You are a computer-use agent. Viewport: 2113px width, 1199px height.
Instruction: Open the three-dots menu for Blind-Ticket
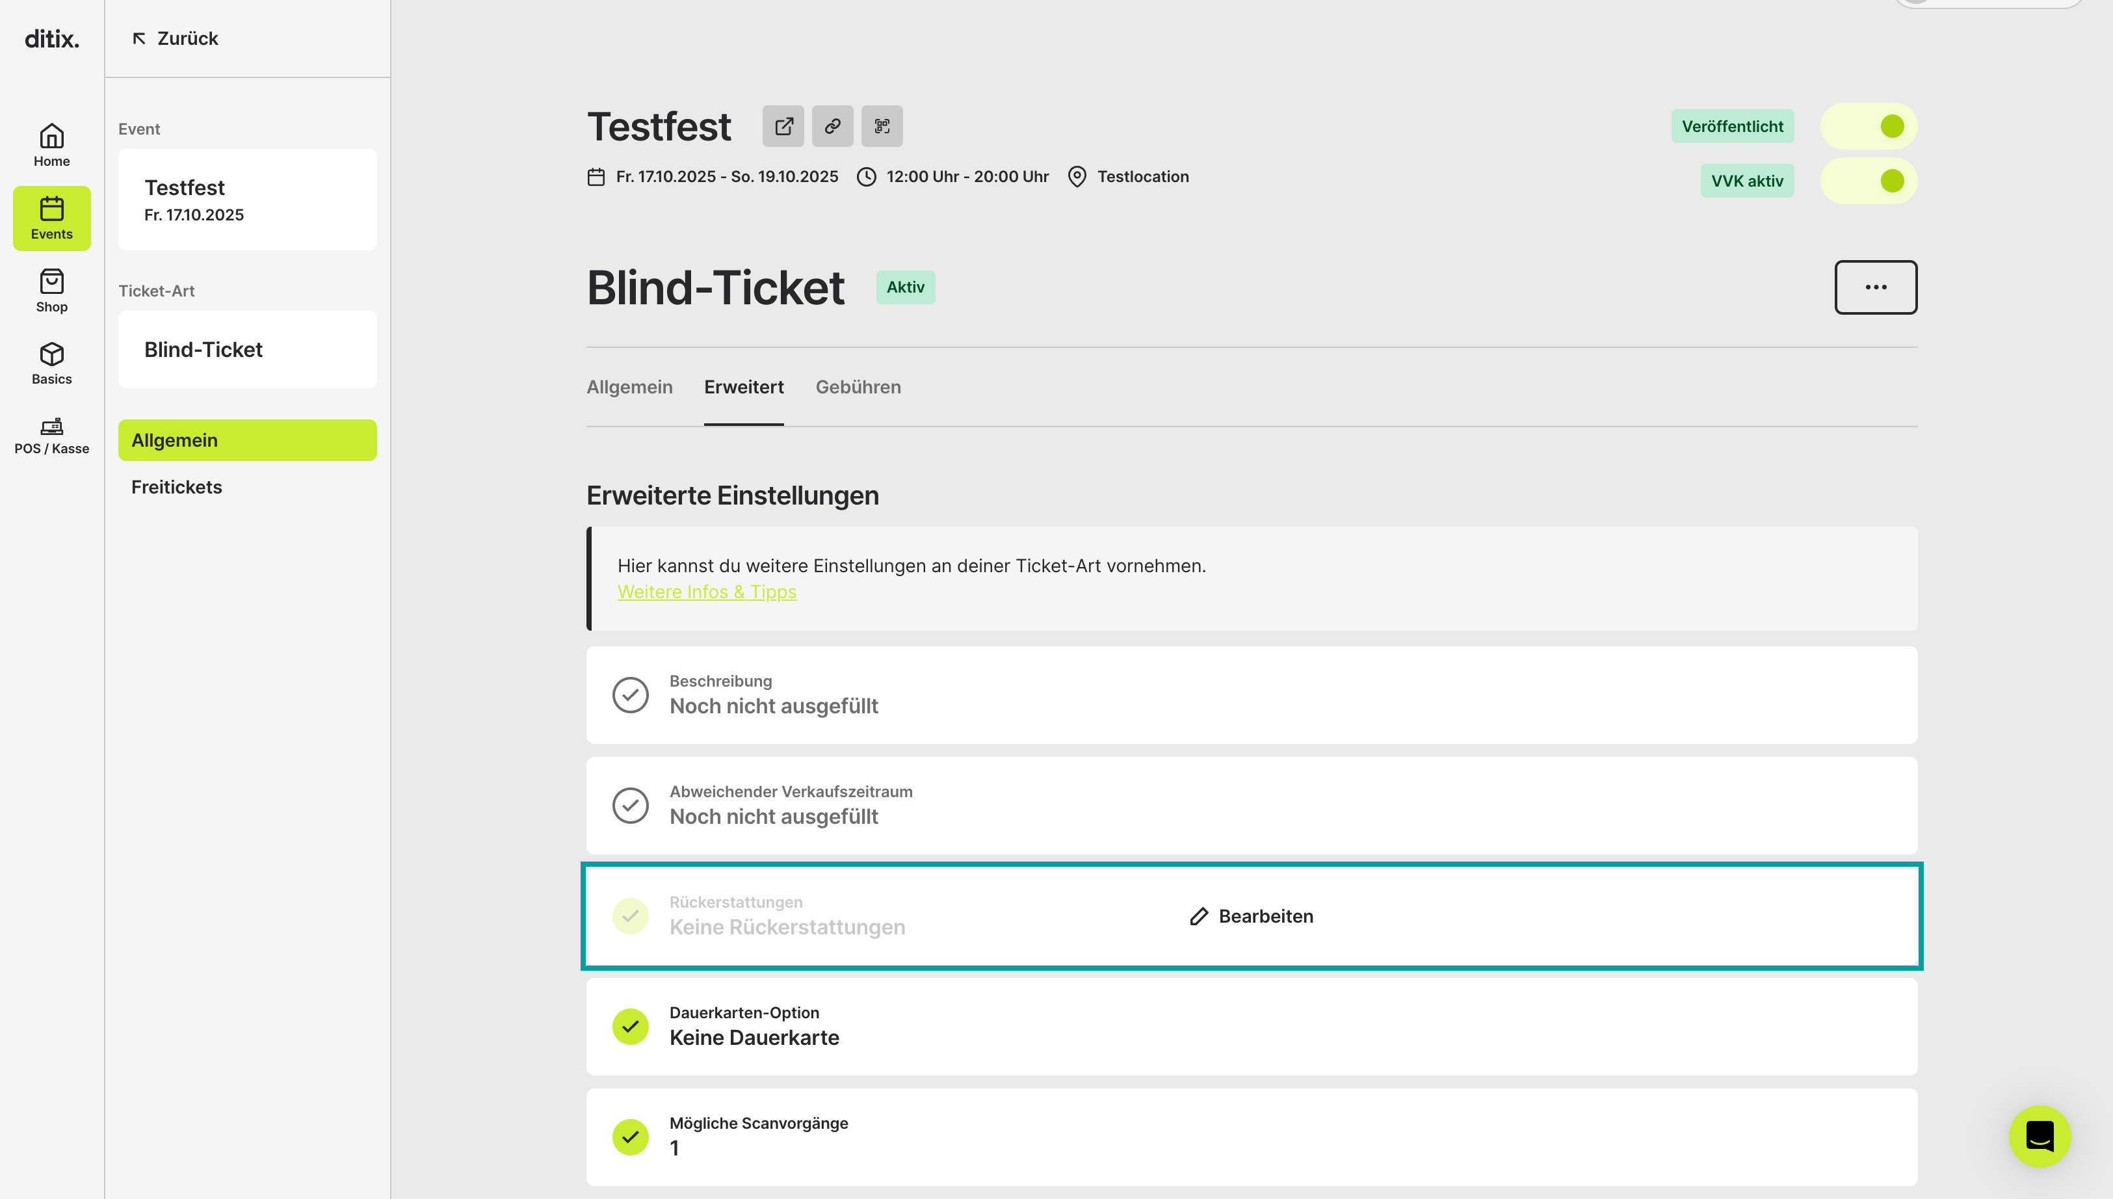[x=1875, y=287]
